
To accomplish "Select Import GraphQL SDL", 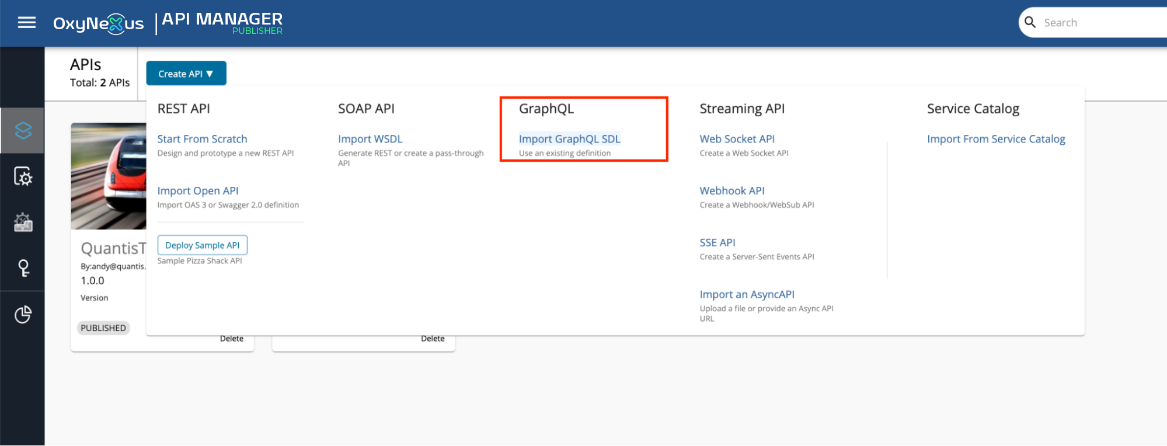I will 570,139.
